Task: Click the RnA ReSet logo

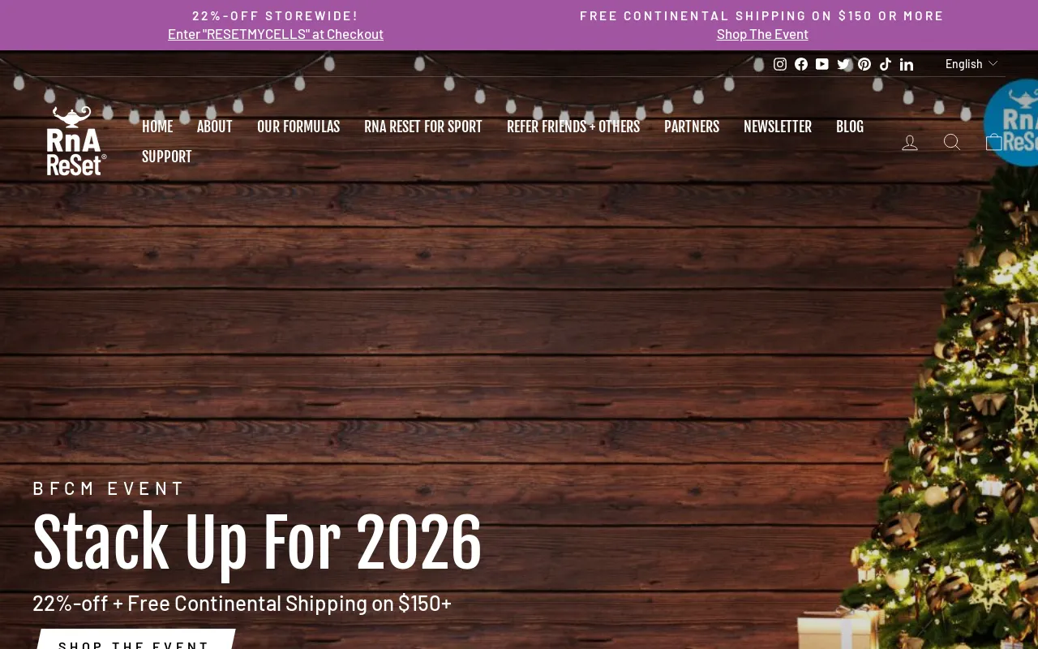Action: coord(76,141)
